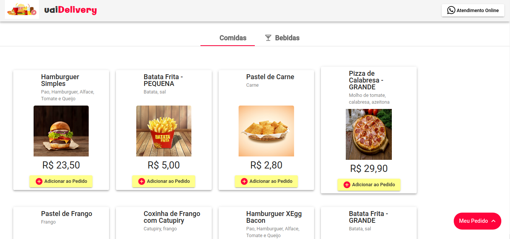Select the Batata Frita fries photo
The image size is (510, 239).
[x=164, y=131]
